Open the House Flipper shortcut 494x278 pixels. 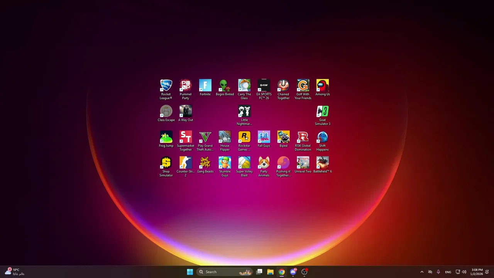[x=225, y=141]
